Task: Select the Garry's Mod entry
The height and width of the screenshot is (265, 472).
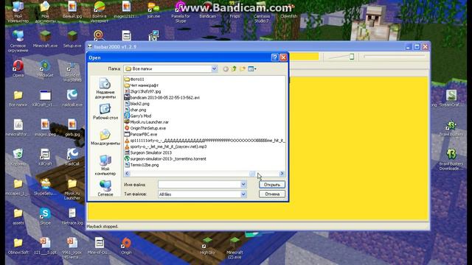Action: pyautogui.click(x=138, y=116)
